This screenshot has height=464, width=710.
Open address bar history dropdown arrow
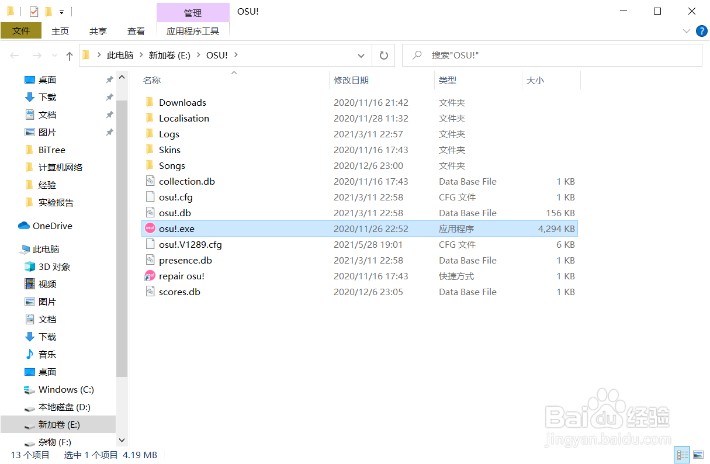pos(361,56)
